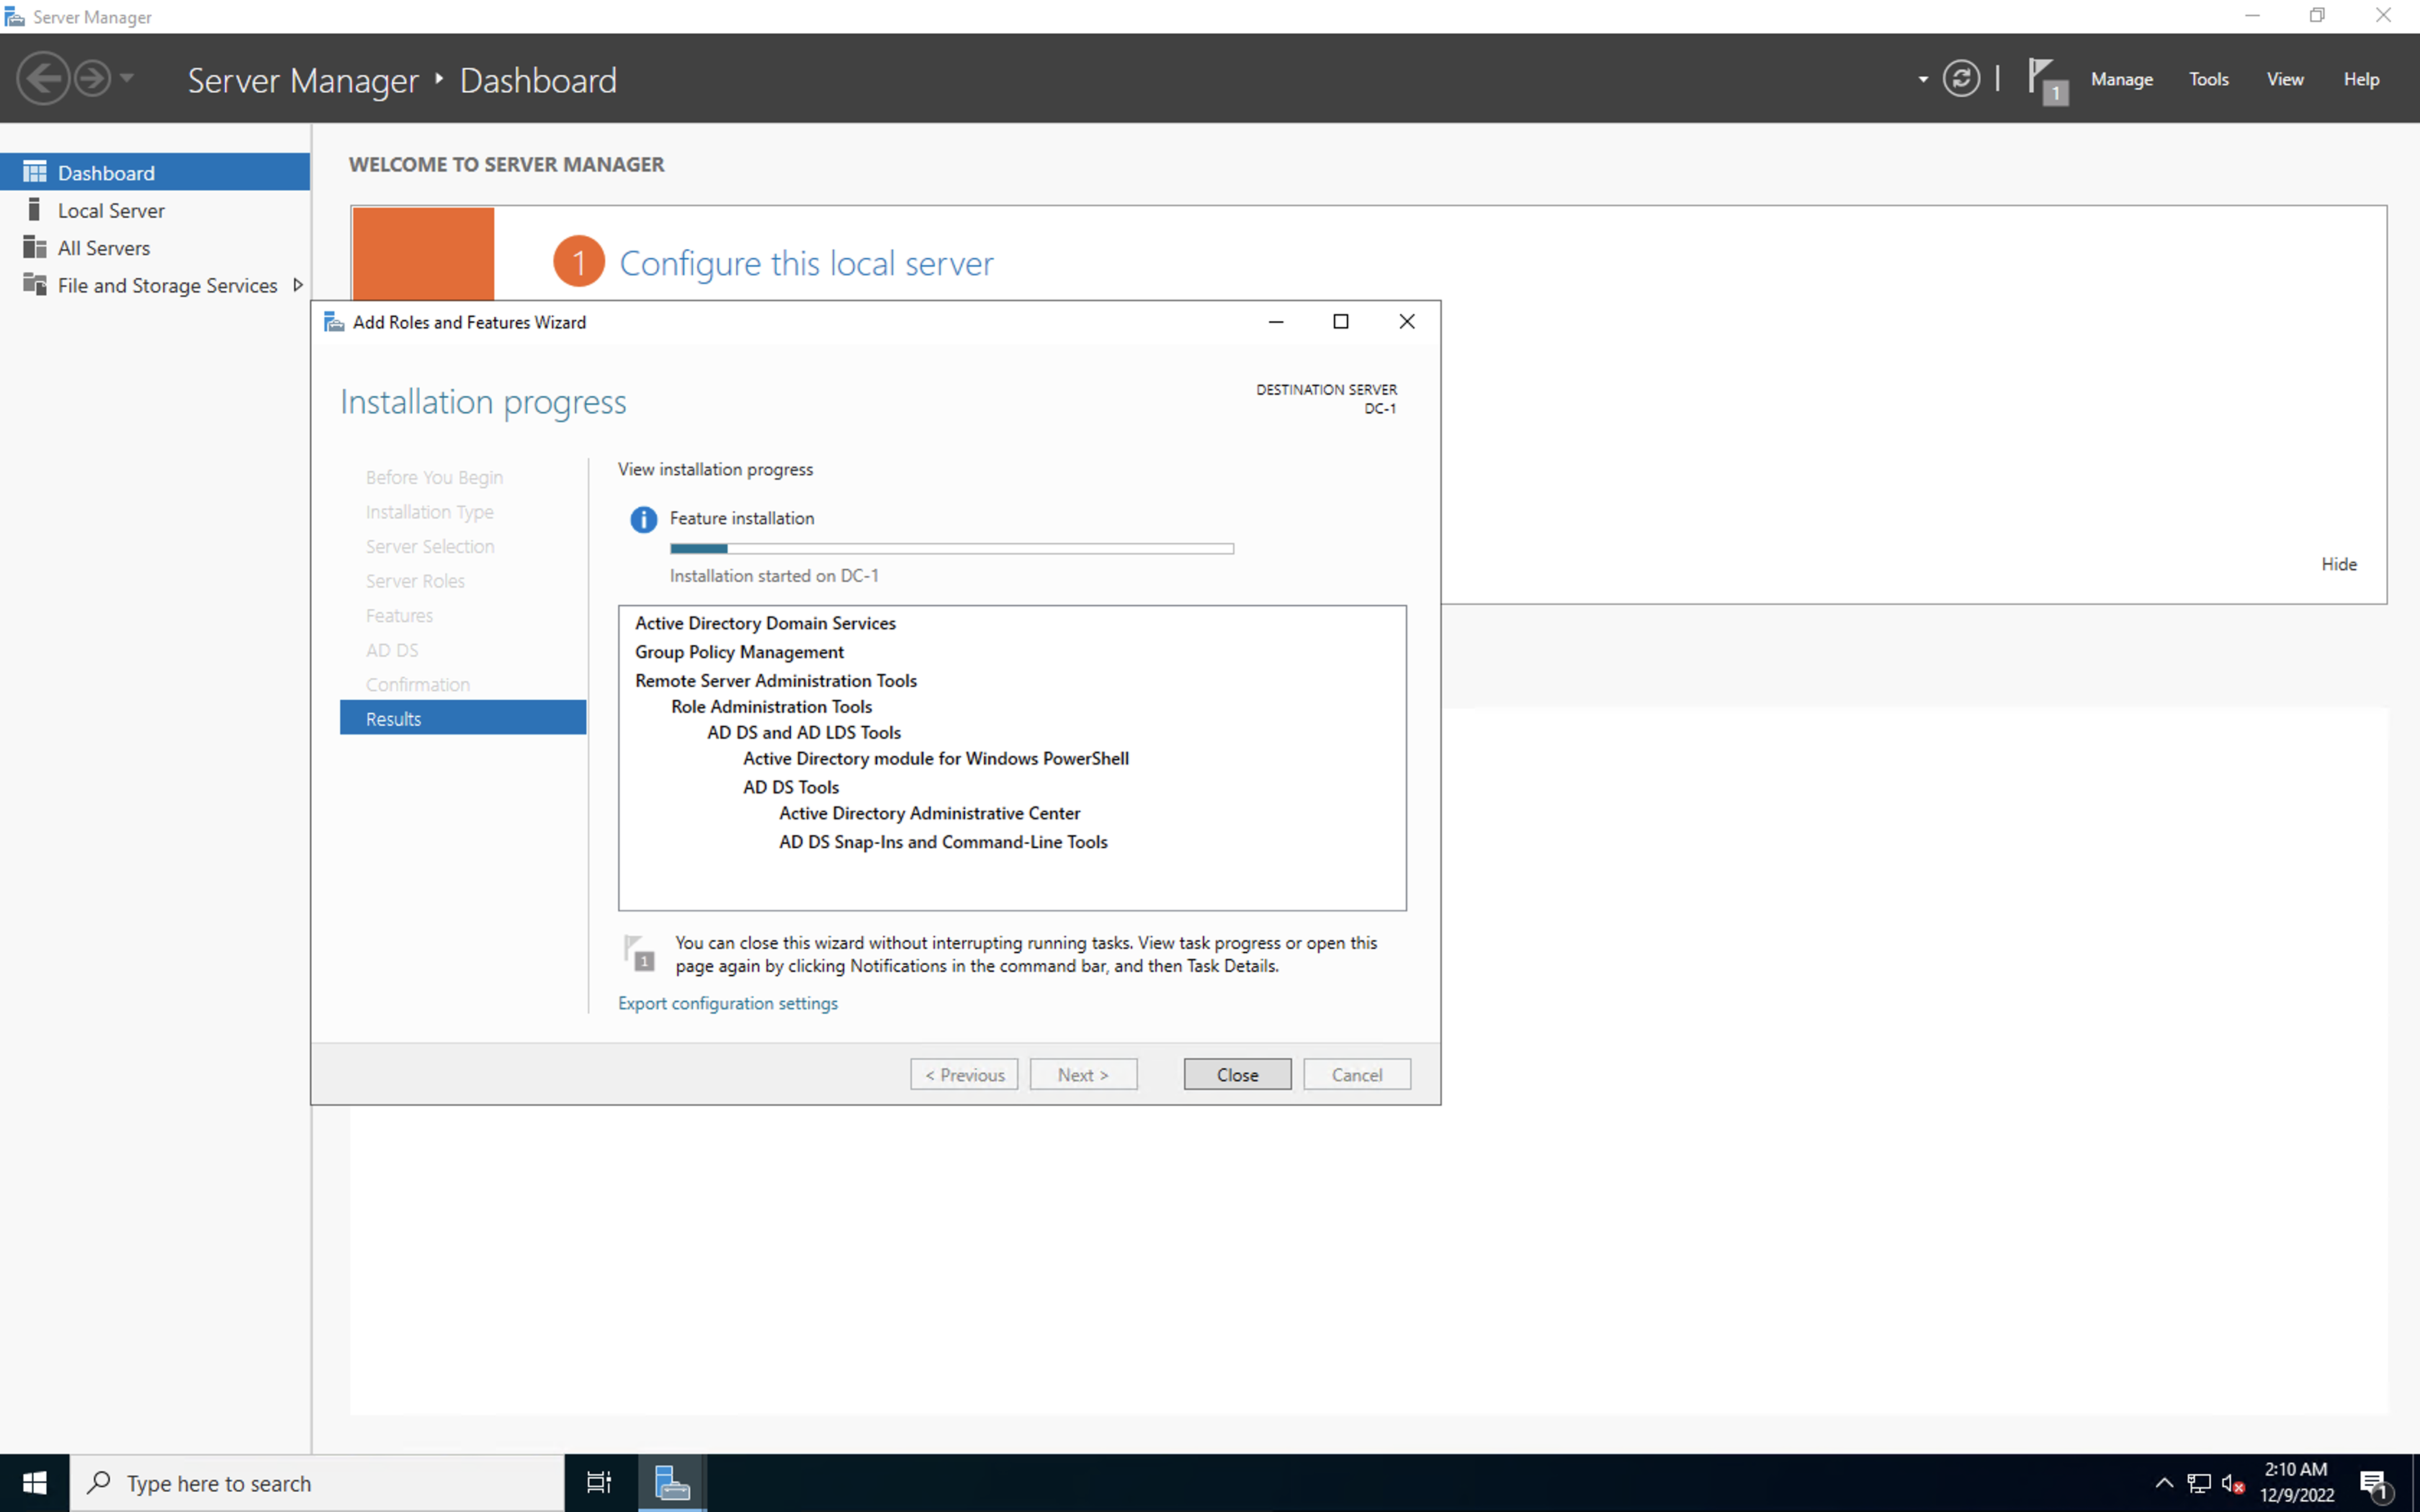
Task: Expand File and Storage Services arrow
Action: click(297, 285)
